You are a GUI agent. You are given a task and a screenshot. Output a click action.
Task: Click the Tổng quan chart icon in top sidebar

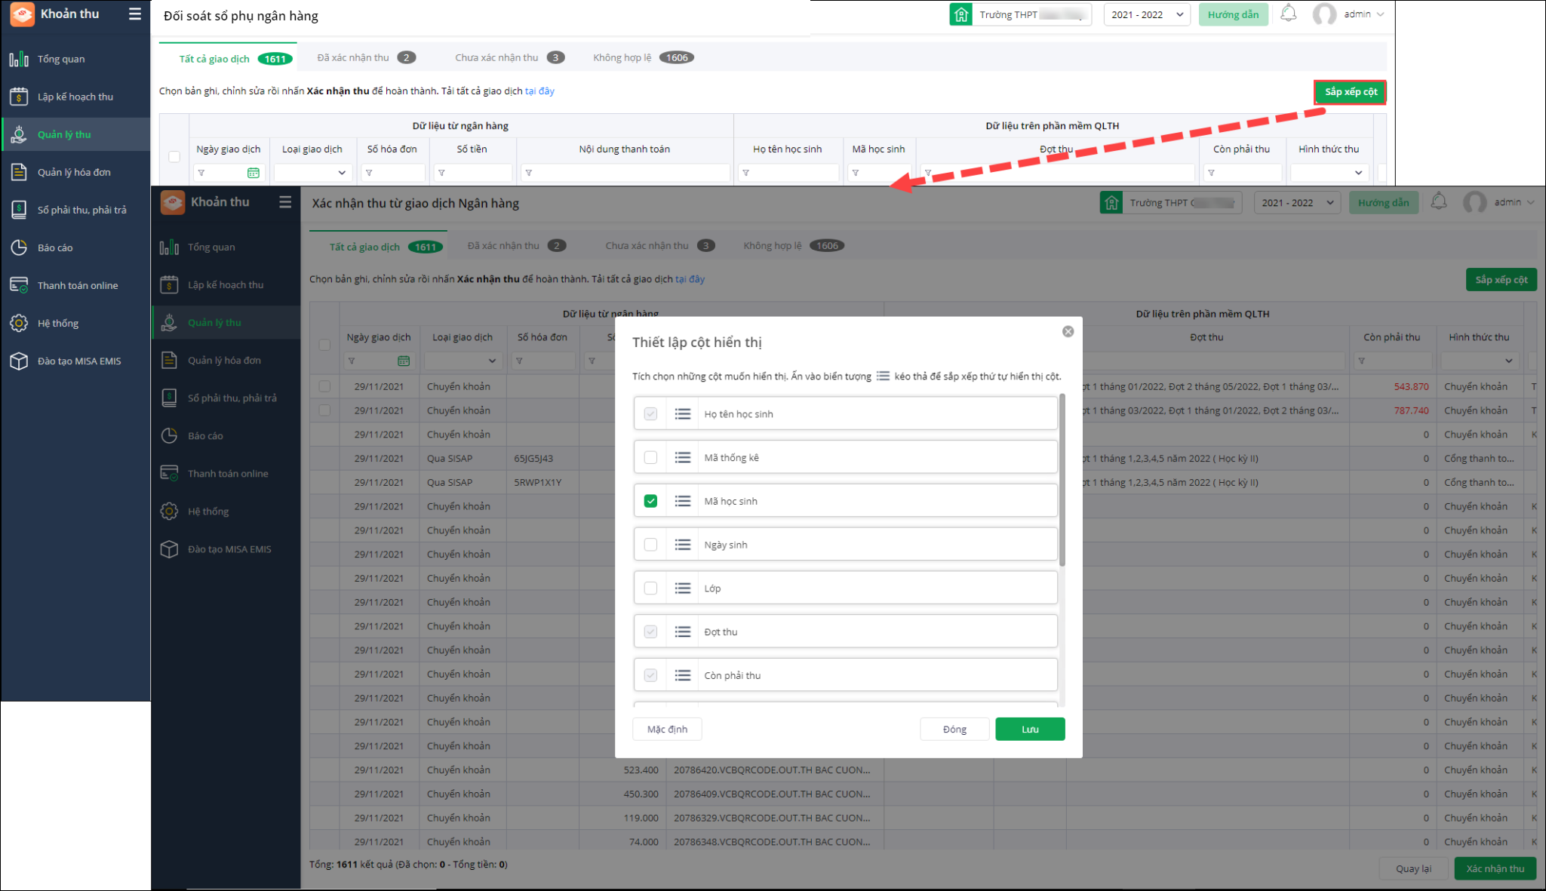coord(19,59)
